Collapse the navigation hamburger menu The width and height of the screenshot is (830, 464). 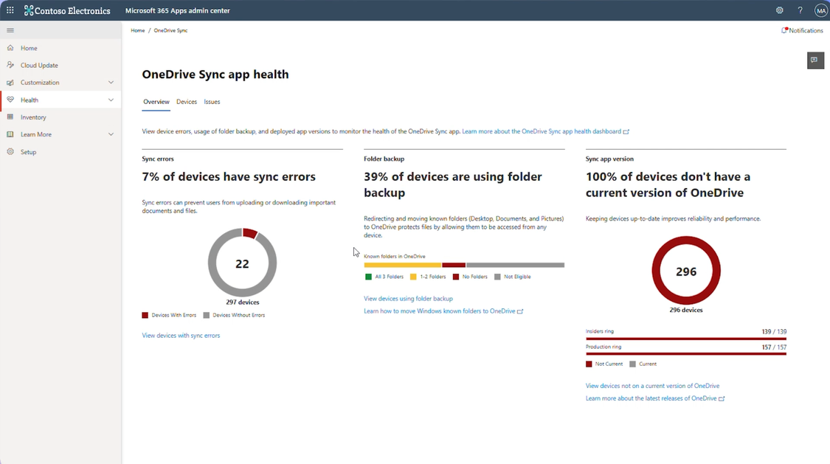pyautogui.click(x=10, y=30)
